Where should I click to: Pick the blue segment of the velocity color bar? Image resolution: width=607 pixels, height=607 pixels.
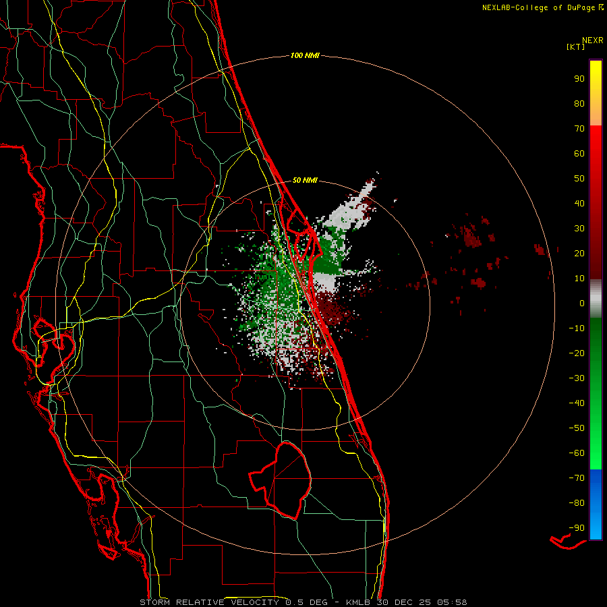point(596,504)
